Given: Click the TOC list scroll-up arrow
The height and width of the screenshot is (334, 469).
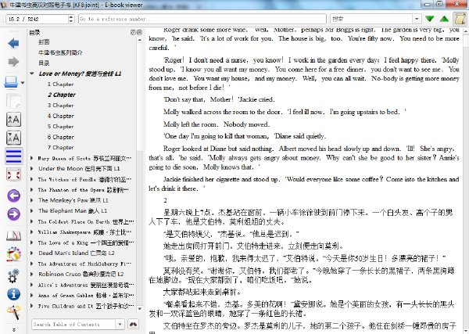Looking at the screenshot, I should pyautogui.click(x=139, y=40).
